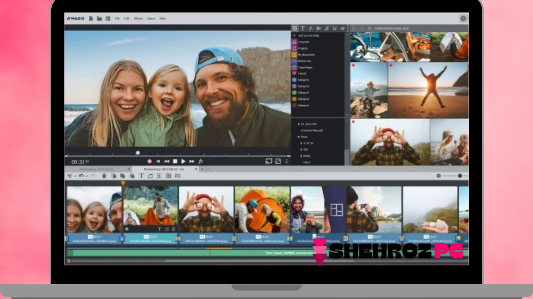Switch Media Pool to the import grid view
This screenshot has width=533, height=299.
[295, 28]
